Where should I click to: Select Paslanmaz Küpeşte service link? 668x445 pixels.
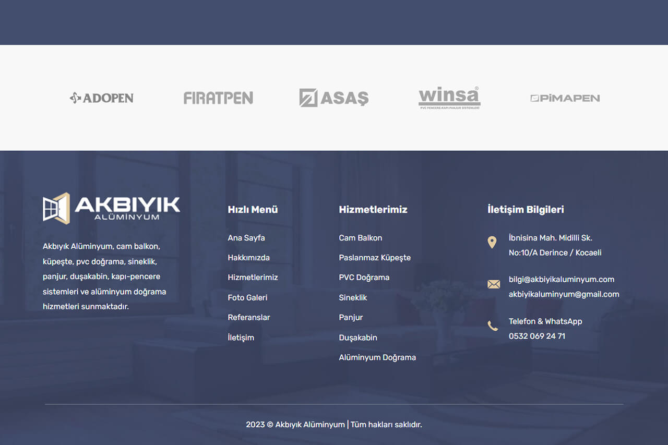tap(375, 258)
